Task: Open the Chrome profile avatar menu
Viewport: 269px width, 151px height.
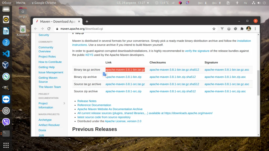Action: [249, 29]
